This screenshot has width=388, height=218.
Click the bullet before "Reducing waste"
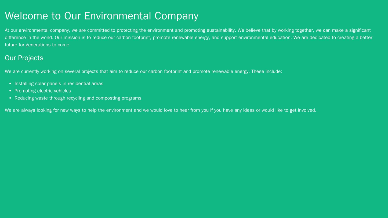point(10,98)
